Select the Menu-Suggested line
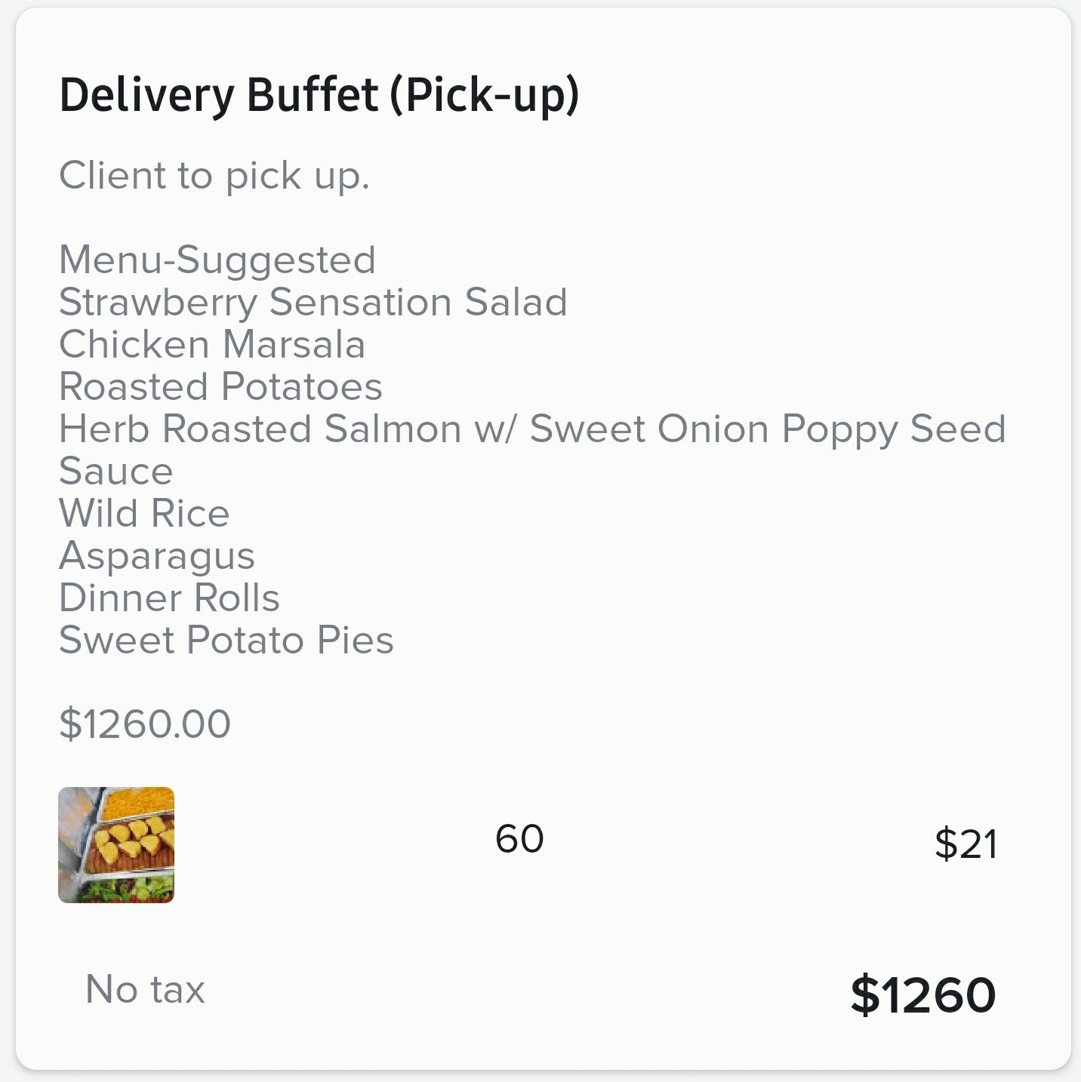This screenshot has width=1081, height=1082. [x=217, y=260]
